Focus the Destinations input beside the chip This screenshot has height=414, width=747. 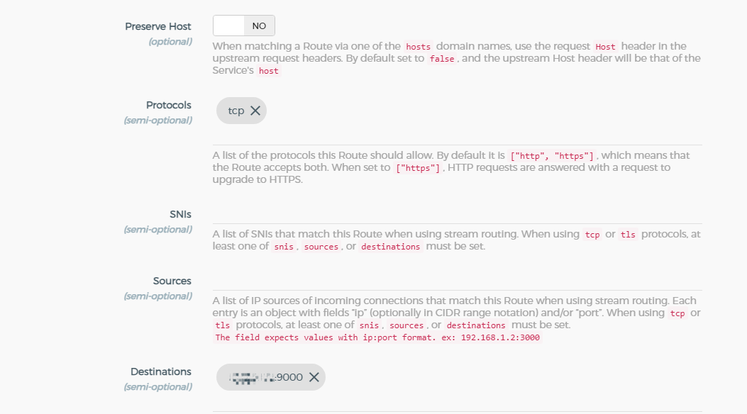511,378
